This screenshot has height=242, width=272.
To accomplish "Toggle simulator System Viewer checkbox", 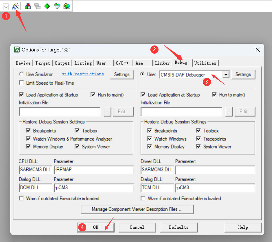I will tap(77, 146).
